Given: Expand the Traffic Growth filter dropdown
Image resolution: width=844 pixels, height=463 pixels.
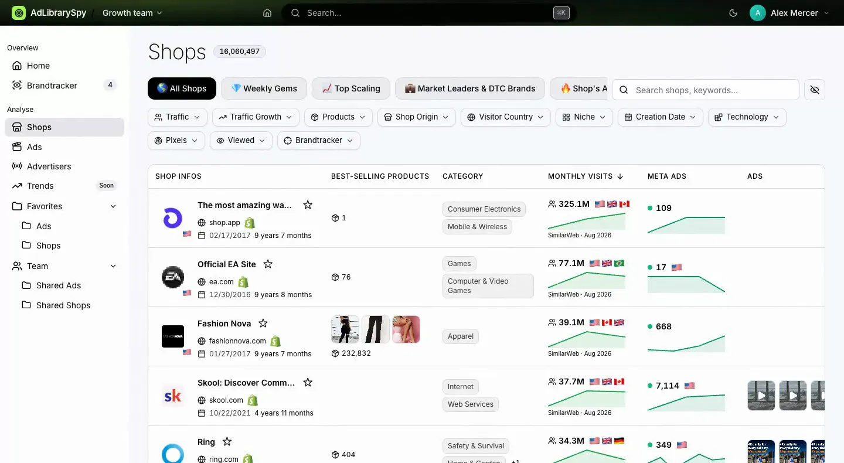Looking at the screenshot, I should [256, 117].
